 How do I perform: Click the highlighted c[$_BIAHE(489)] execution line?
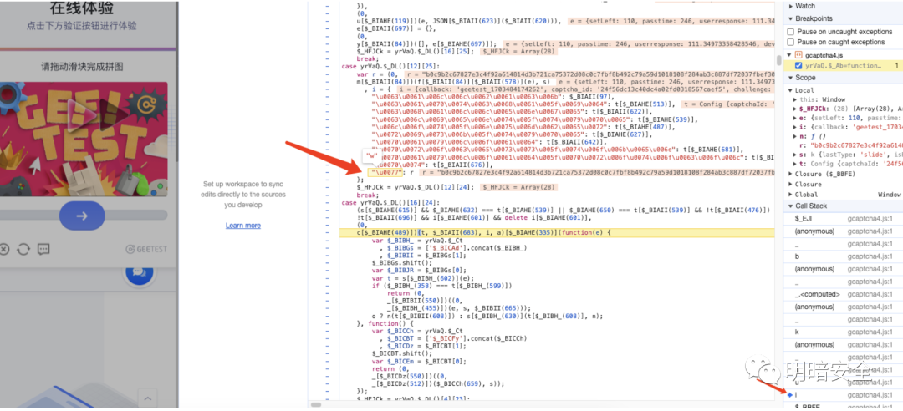[558, 232]
